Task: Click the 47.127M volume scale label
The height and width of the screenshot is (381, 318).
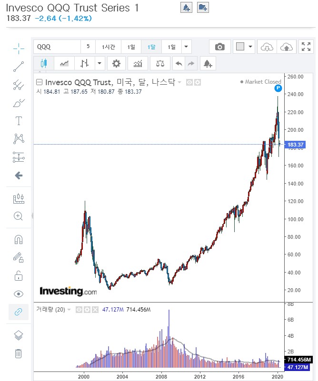Action: (x=298, y=367)
